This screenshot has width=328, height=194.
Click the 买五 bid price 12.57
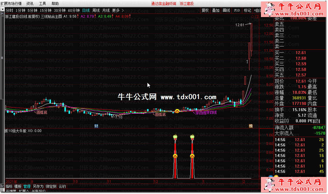(301, 75)
